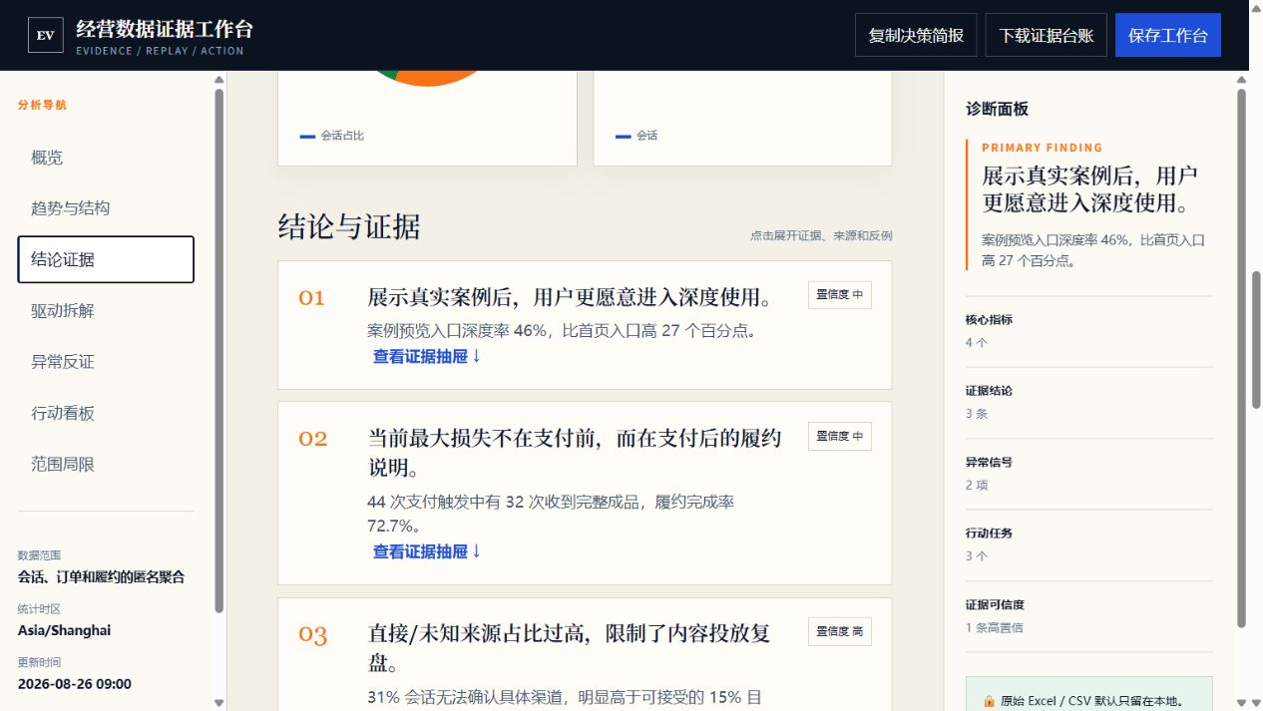Click the 会话占比 chart legend
The height and width of the screenshot is (711, 1263).
click(x=332, y=136)
